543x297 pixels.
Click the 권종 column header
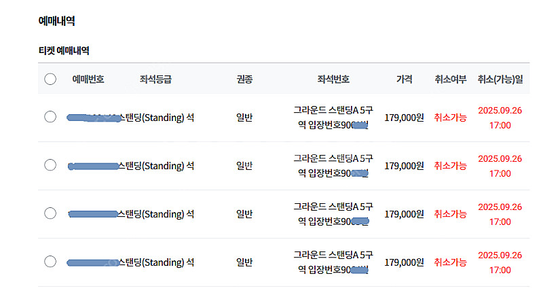click(x=244, y=80)
